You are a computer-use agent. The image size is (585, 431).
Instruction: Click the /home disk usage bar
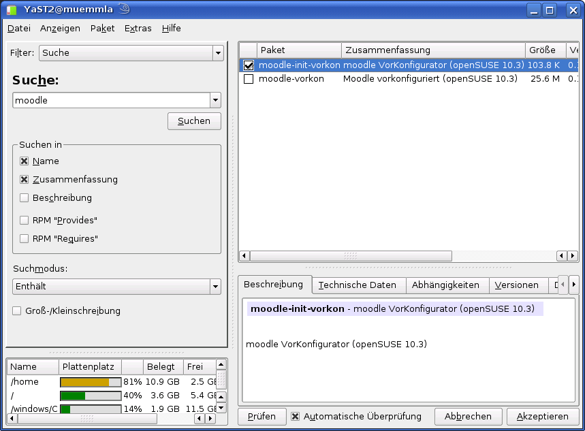tap(91, 382)
